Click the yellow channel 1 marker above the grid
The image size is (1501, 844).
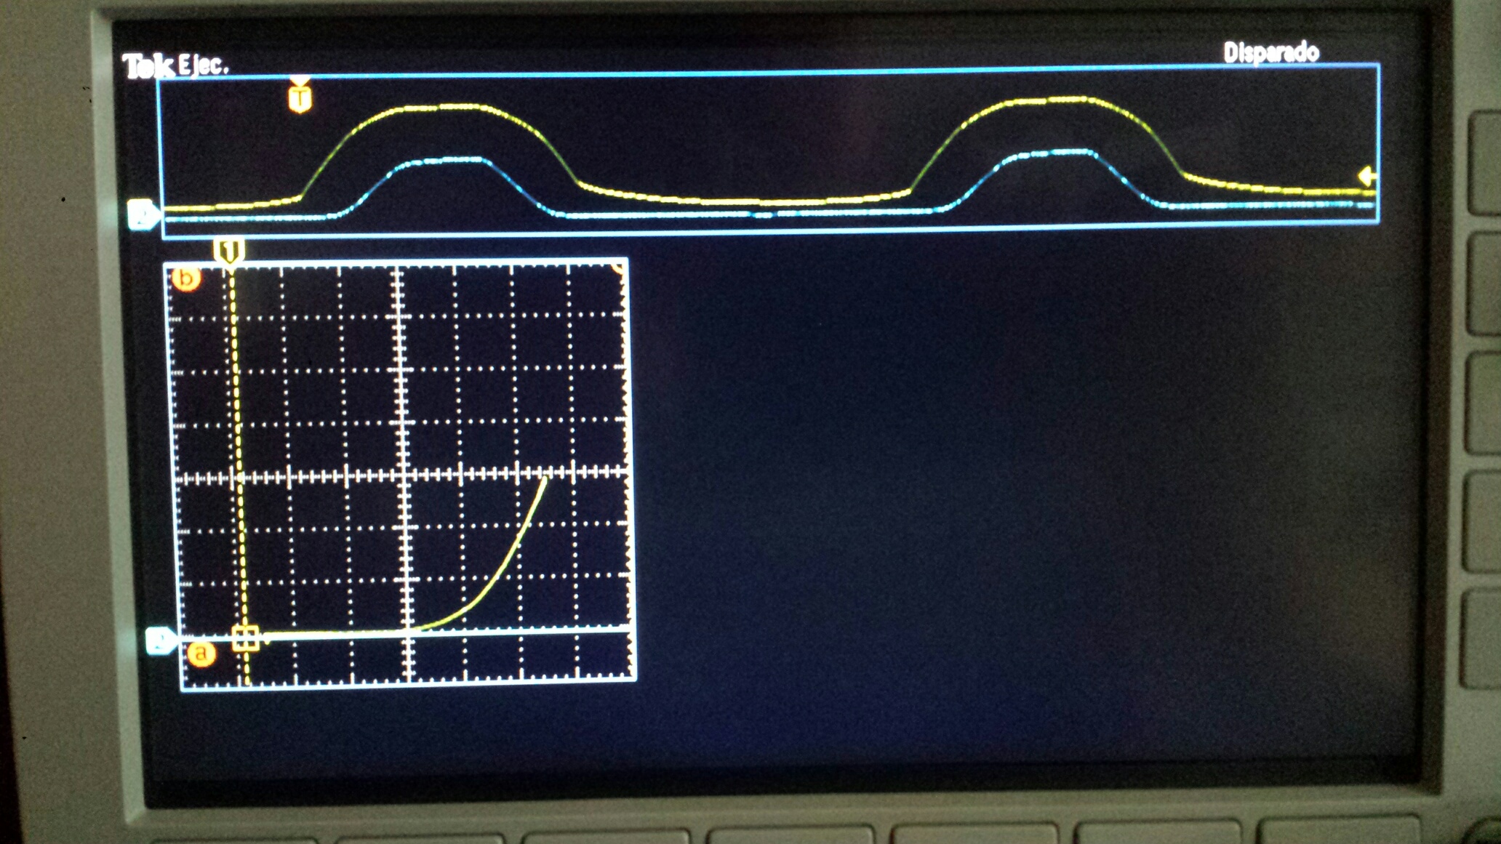pos(229,252)
